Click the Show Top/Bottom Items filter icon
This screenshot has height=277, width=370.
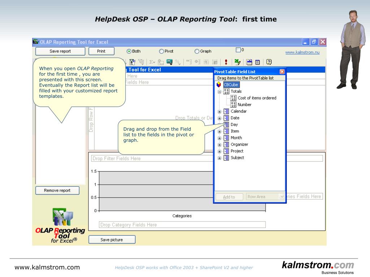click(x=141, y=62)
